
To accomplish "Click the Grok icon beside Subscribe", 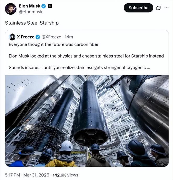I will point(158,8).
